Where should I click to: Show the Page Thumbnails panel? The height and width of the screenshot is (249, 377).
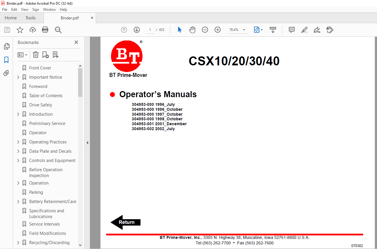pos(6,46)
